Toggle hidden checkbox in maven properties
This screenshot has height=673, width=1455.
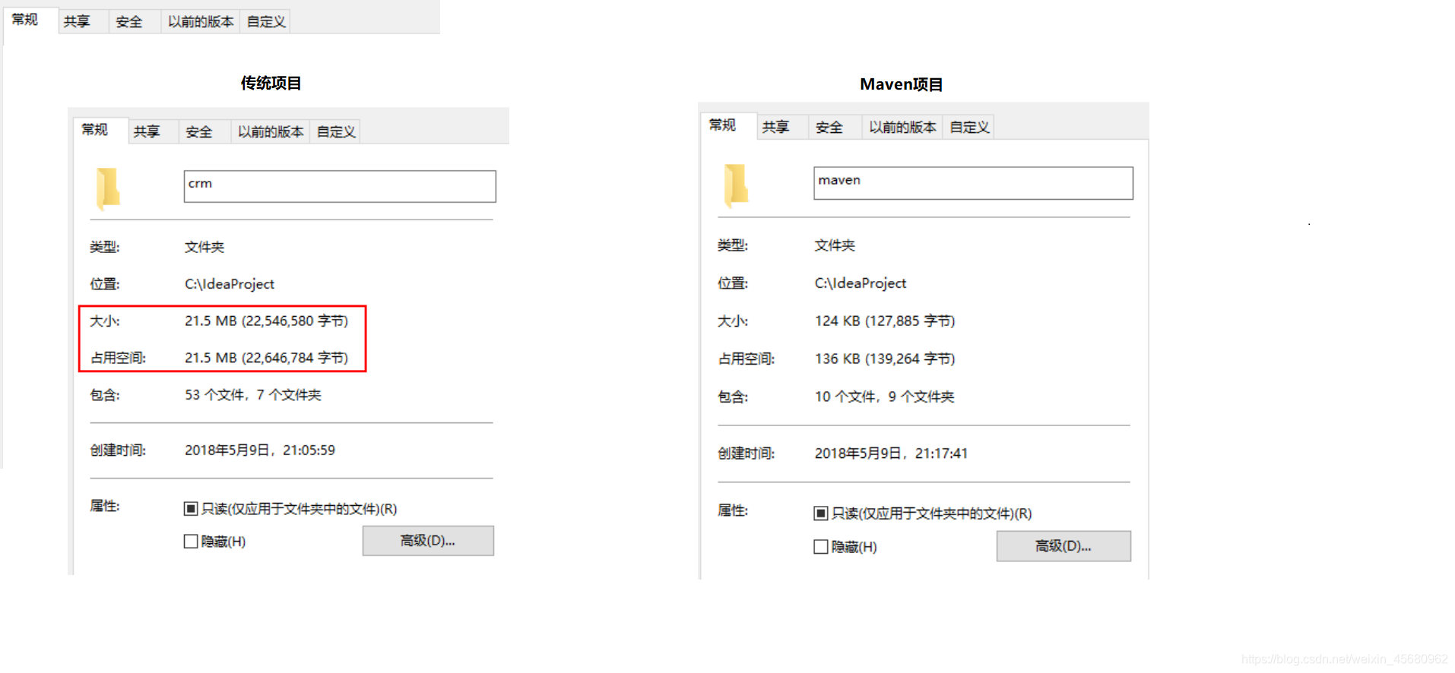821,547
